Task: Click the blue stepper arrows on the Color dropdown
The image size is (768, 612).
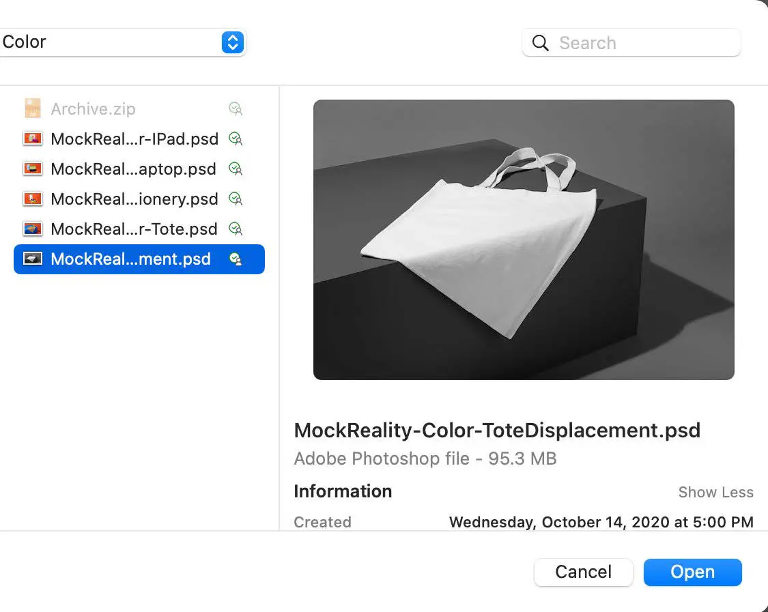Action: click(232, 42)
